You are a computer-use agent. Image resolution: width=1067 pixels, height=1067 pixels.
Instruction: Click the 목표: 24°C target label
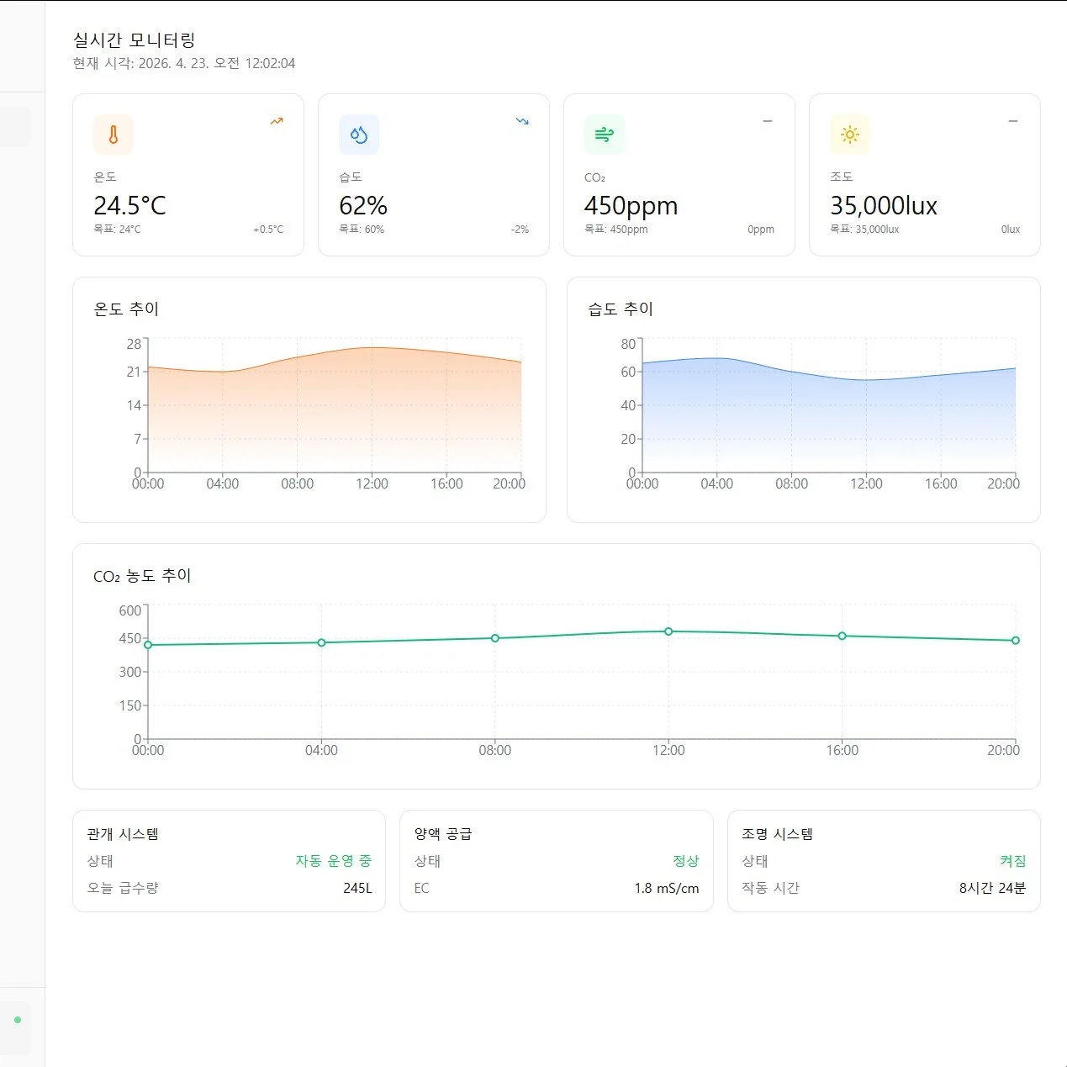pos(117,230)
